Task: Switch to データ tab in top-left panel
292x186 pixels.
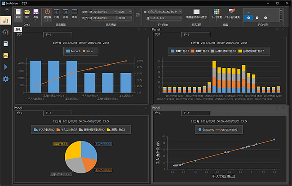Action: click(x=49, y=35)
